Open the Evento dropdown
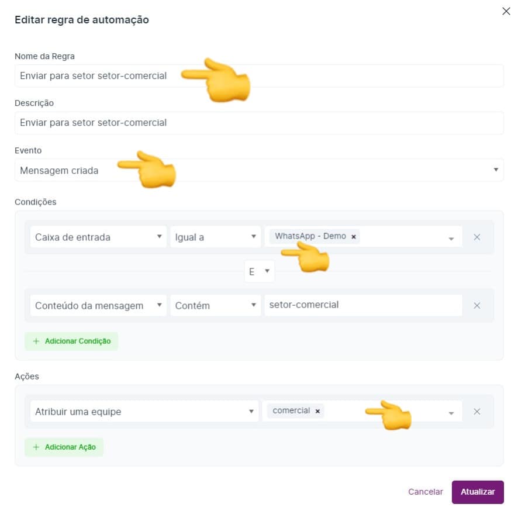Screen dimensions: 511x511 [258, 170]
